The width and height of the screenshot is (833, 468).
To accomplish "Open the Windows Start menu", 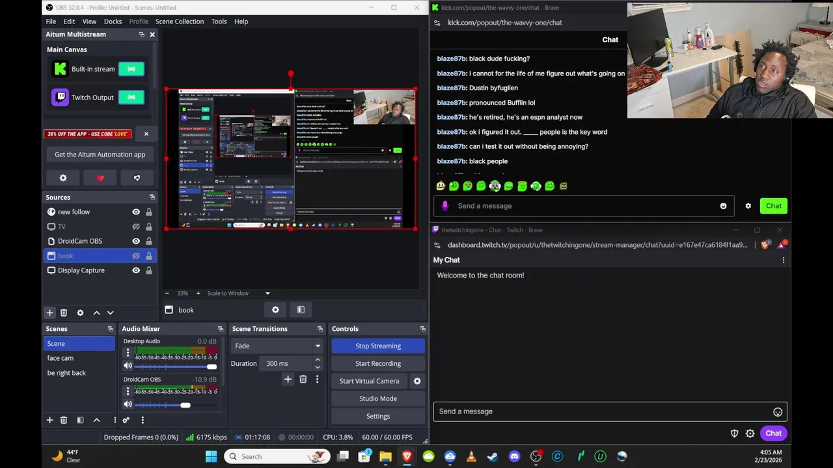I will (x=211, y=456).
